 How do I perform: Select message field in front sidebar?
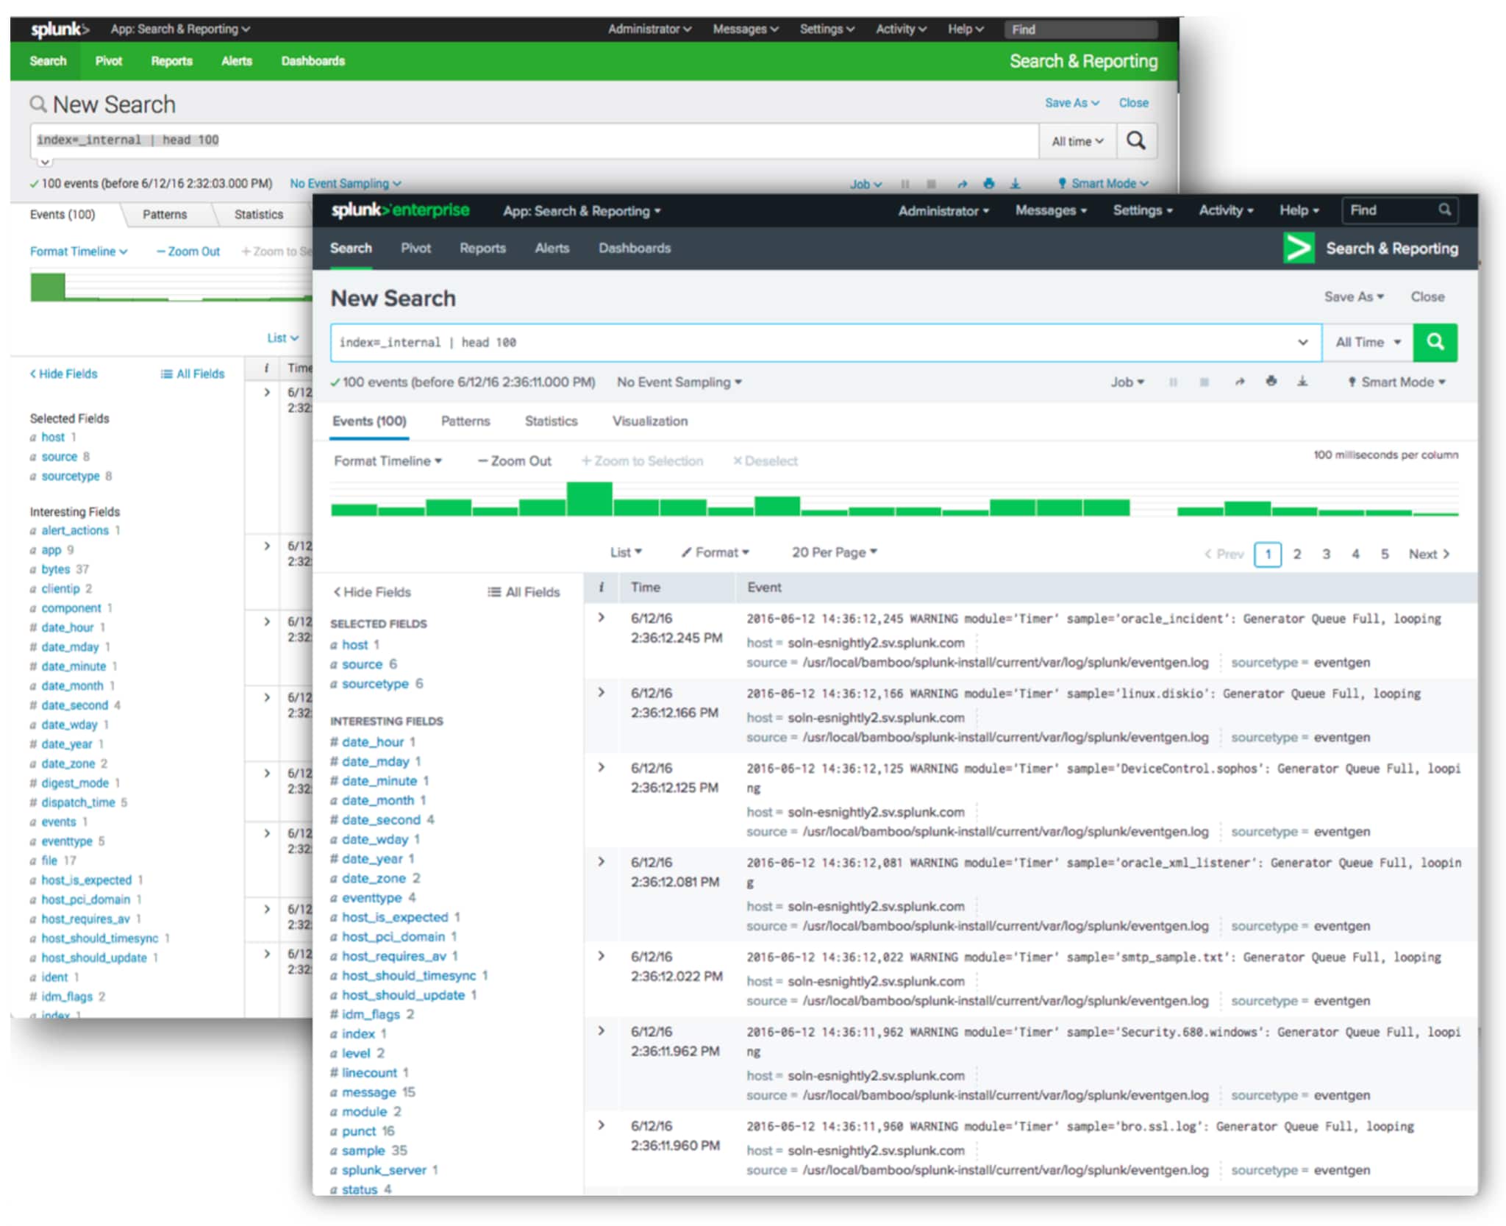pos(368,1091)
